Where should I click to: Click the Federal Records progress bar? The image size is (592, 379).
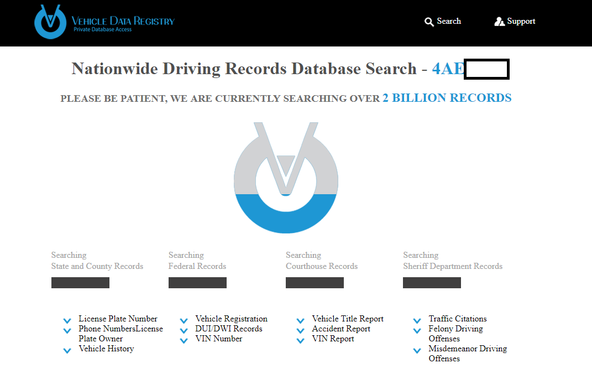pyautogui.click(x=197, y=283)
